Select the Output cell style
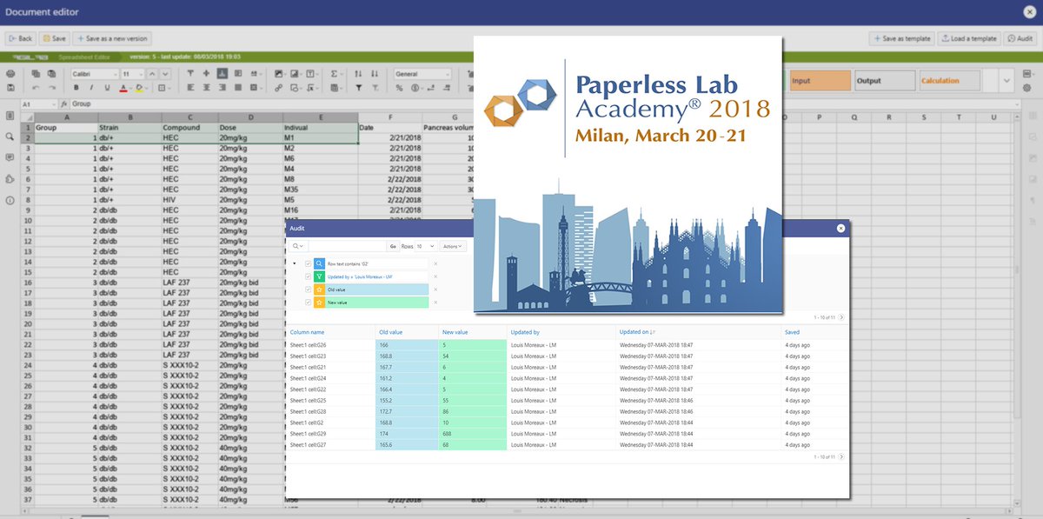 click(x=885, y=81)
